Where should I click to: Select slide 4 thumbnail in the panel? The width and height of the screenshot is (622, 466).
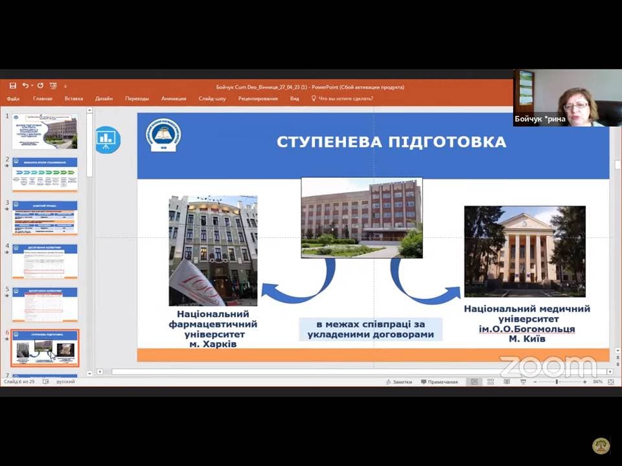[x=45, y=261]
